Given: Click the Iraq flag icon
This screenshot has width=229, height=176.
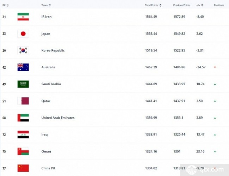Looking at the screenshot, I should 23,134.
